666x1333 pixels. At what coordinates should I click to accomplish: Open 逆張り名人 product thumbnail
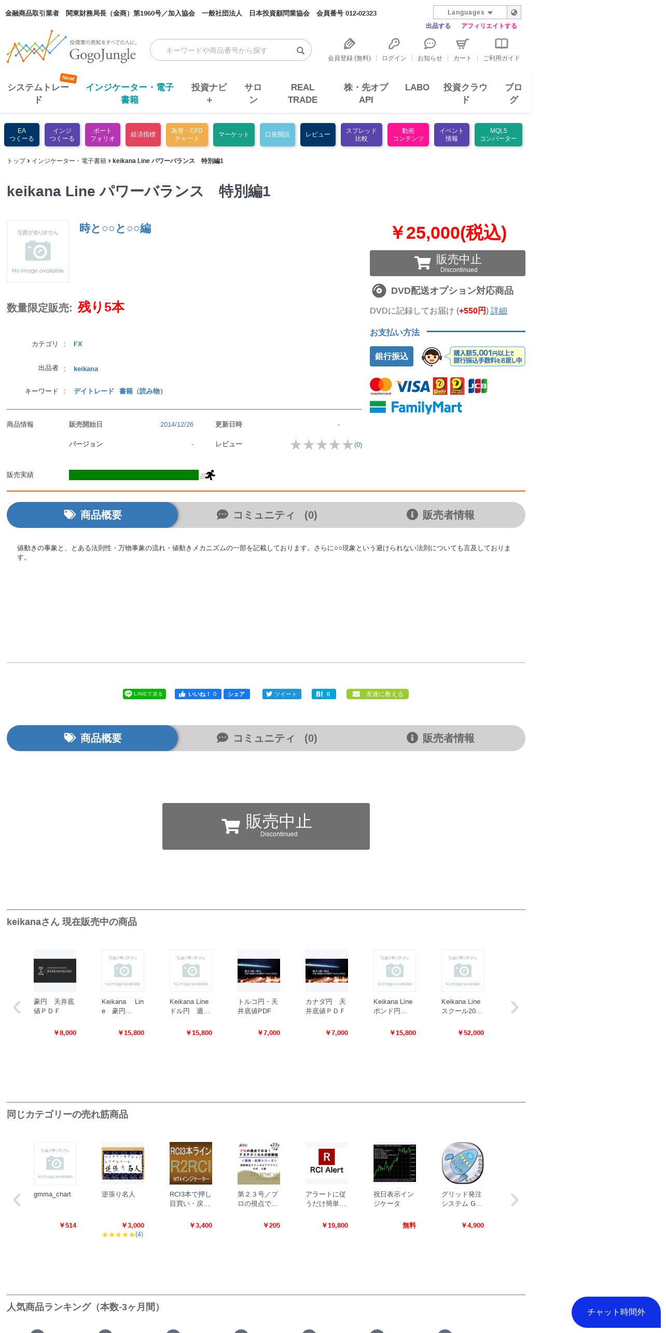(x=123, y=1163)
